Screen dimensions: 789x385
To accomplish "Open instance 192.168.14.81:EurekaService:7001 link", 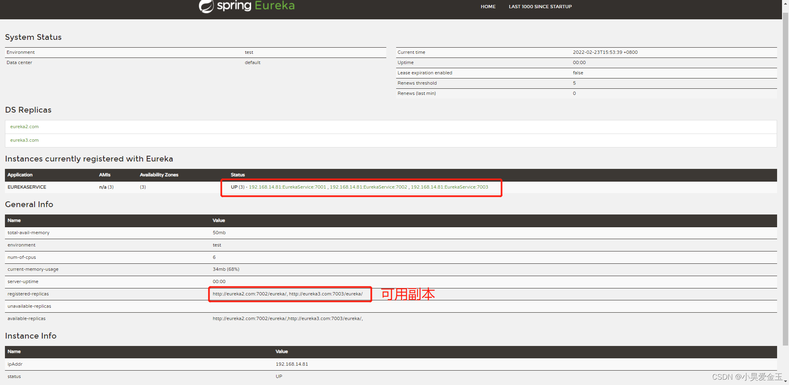I will coord(287,187).
